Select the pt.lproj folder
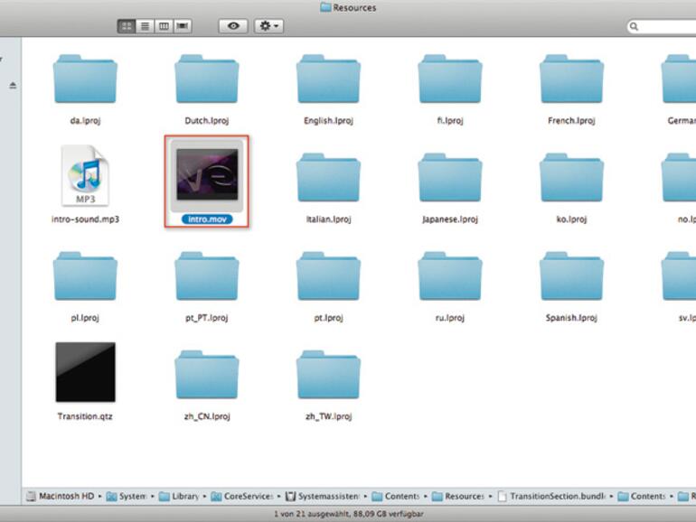 click(328, 276)
